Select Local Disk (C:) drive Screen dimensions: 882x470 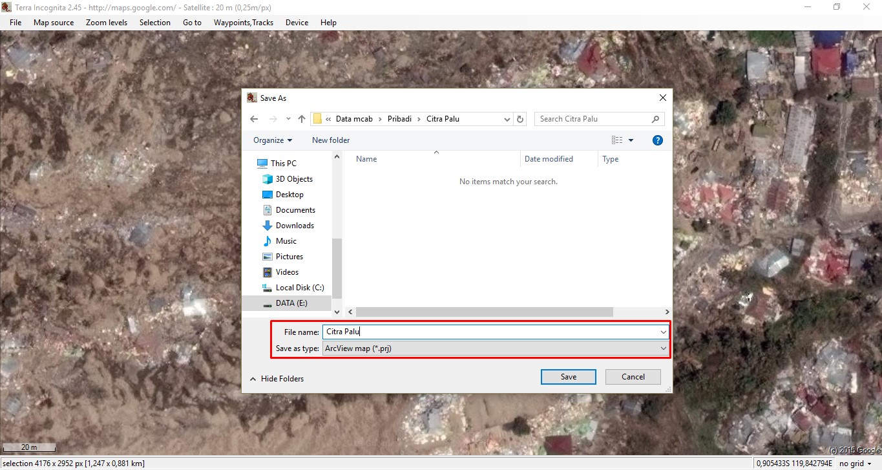tap(299, 288)
